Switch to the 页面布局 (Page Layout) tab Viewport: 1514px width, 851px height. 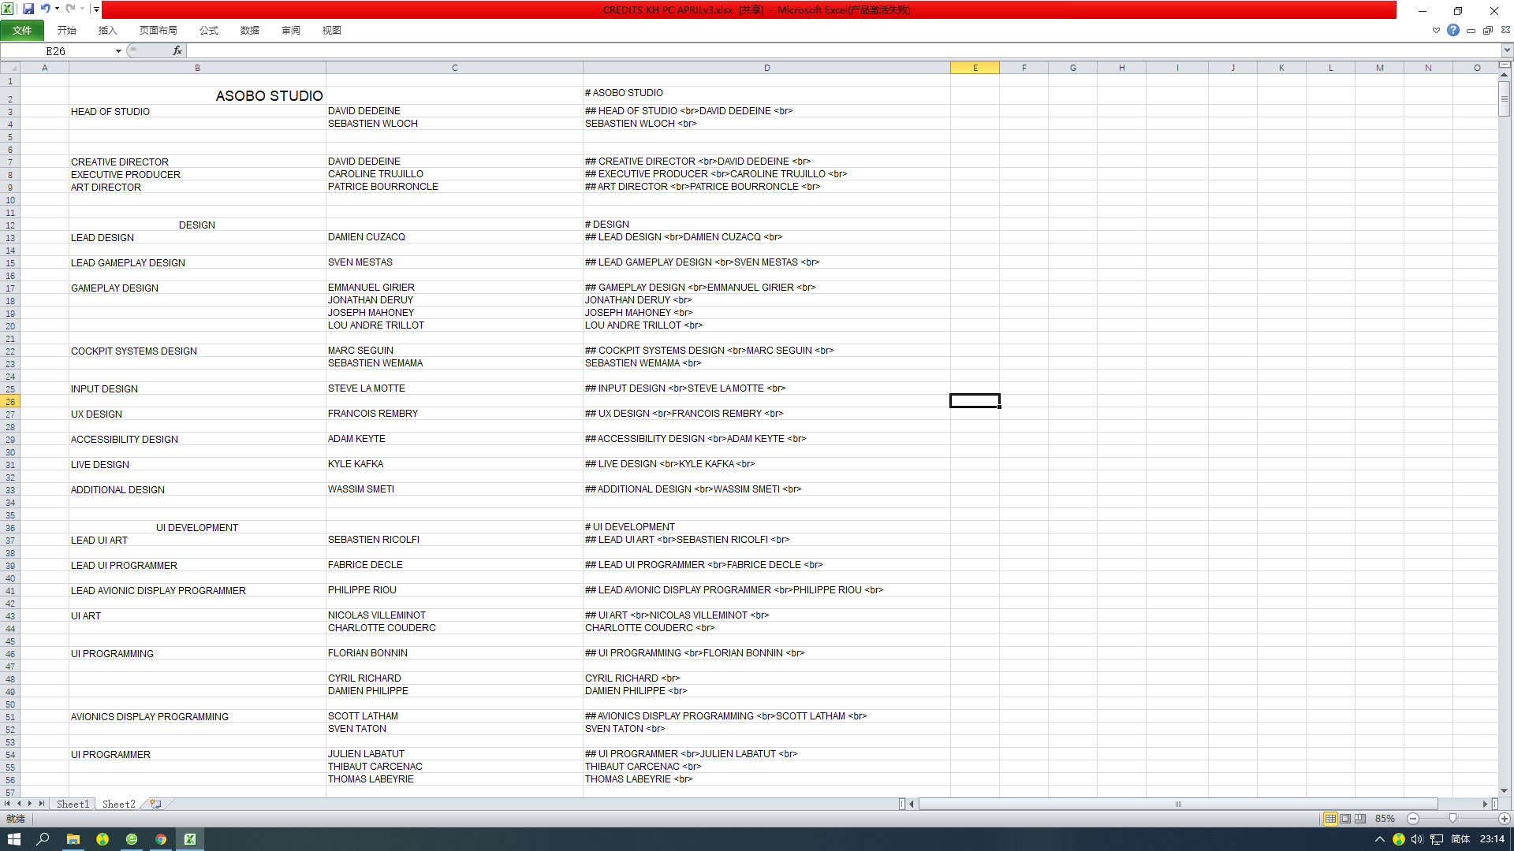(x=158, y=30)
